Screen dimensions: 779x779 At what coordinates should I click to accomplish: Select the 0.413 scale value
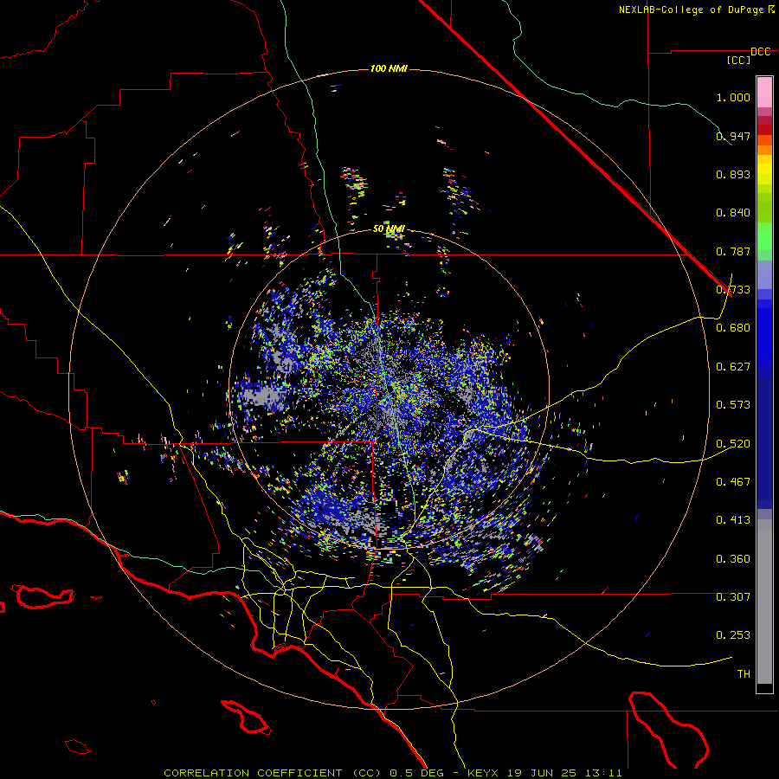click(733, 520)
